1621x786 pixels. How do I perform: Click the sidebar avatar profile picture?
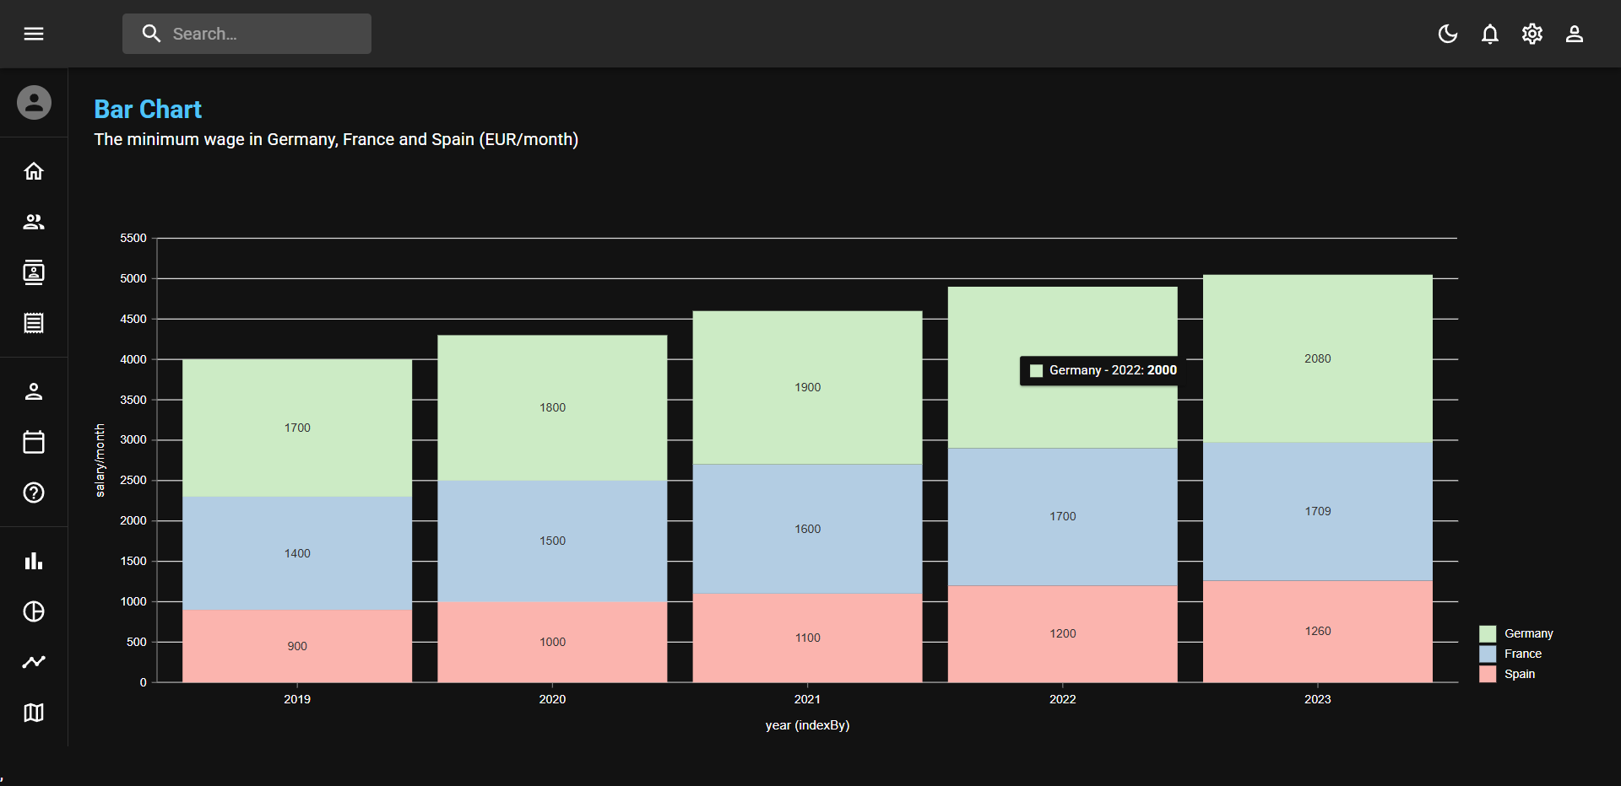point(34,103)
